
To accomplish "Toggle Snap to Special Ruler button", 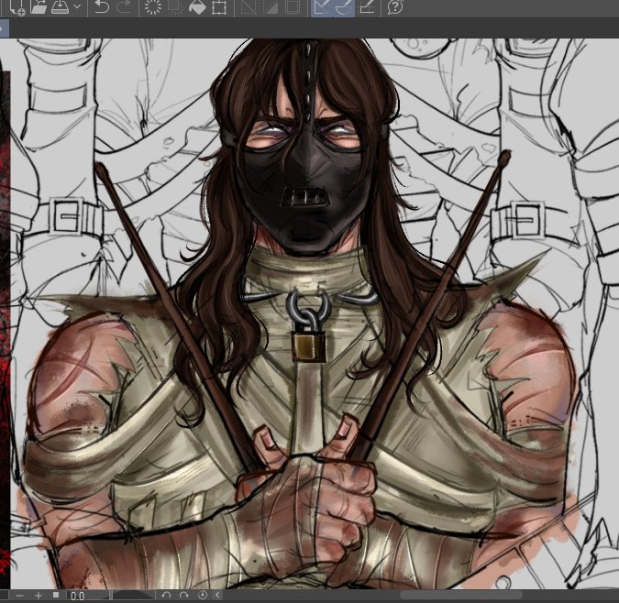I will (x=344, y=7).
